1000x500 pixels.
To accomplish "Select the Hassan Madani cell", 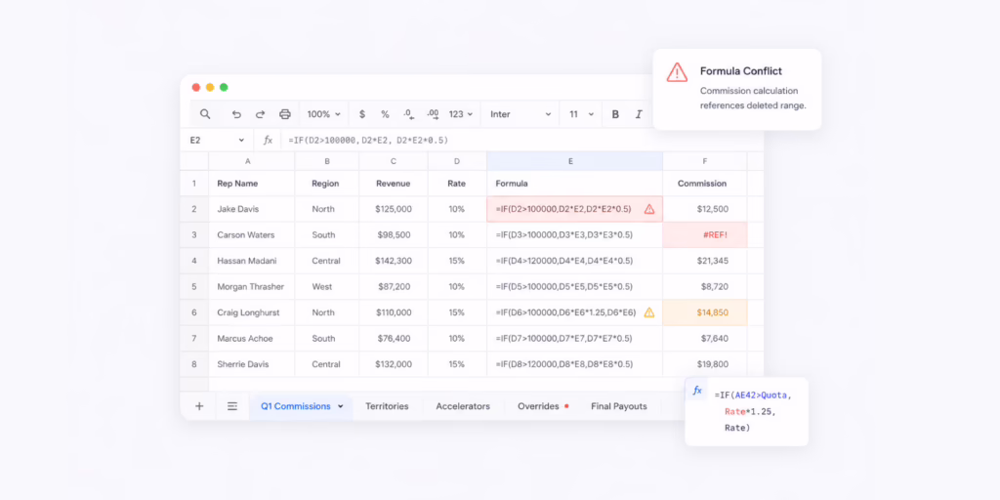I will pyautogui.click(x=251, y=261).
